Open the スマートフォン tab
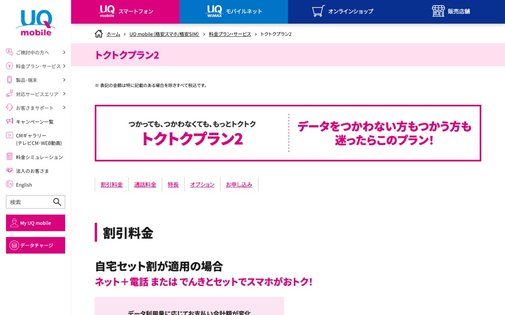Screen dimensions: 505x315 (125, 12)
